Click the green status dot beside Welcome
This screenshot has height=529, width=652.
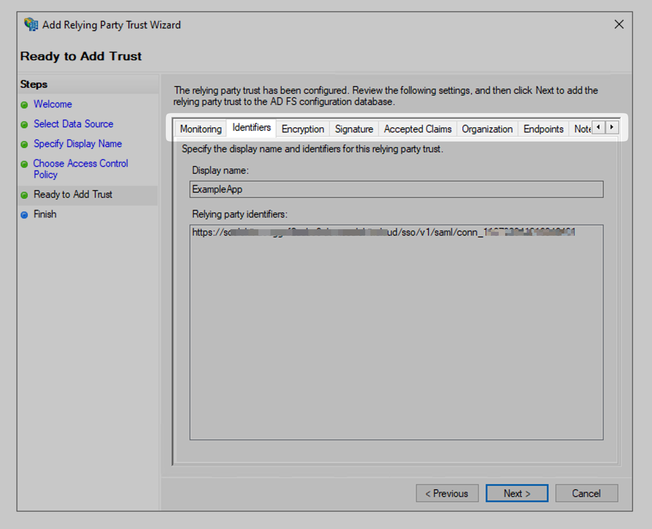(x=25, y=104)
